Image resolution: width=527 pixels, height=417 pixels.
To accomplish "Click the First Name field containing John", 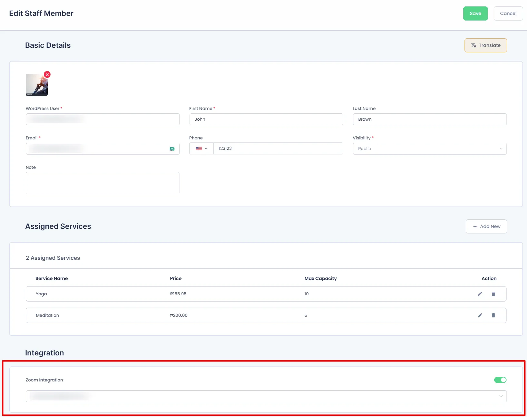I will tap(266, 119).
